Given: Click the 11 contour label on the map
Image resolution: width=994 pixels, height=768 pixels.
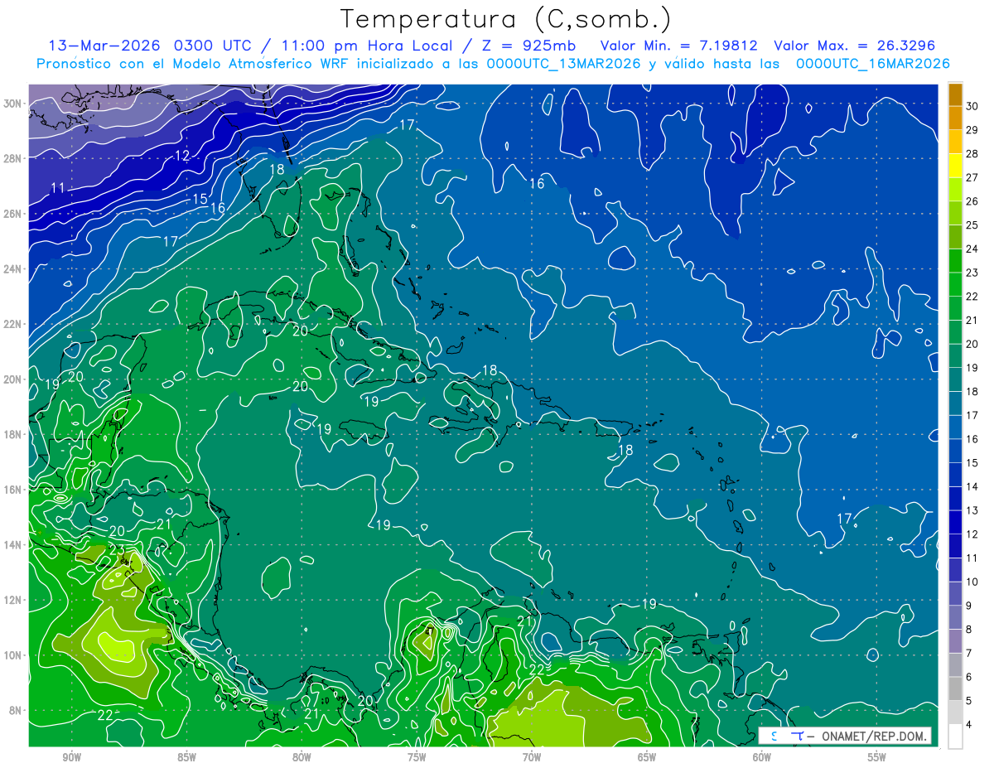Looking at the screenshot, I should tap(57, 188).
